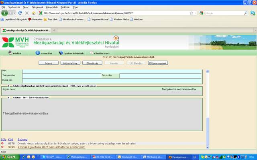The image size is (257, 160).
Task: Click the MVH logo
Action: pyautogui.click(x=15, y=42)
